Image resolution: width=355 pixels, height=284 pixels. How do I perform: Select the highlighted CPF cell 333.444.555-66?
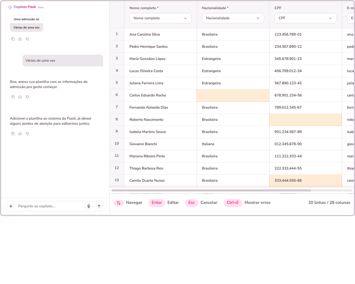click(306, 180)
